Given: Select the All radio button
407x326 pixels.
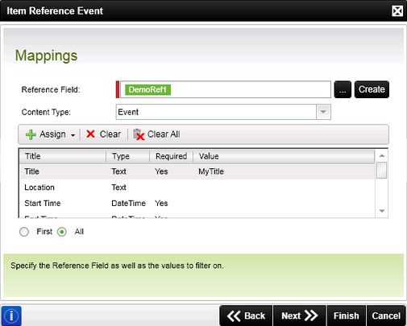Looking at the screenshot, I should pos(62,232).
